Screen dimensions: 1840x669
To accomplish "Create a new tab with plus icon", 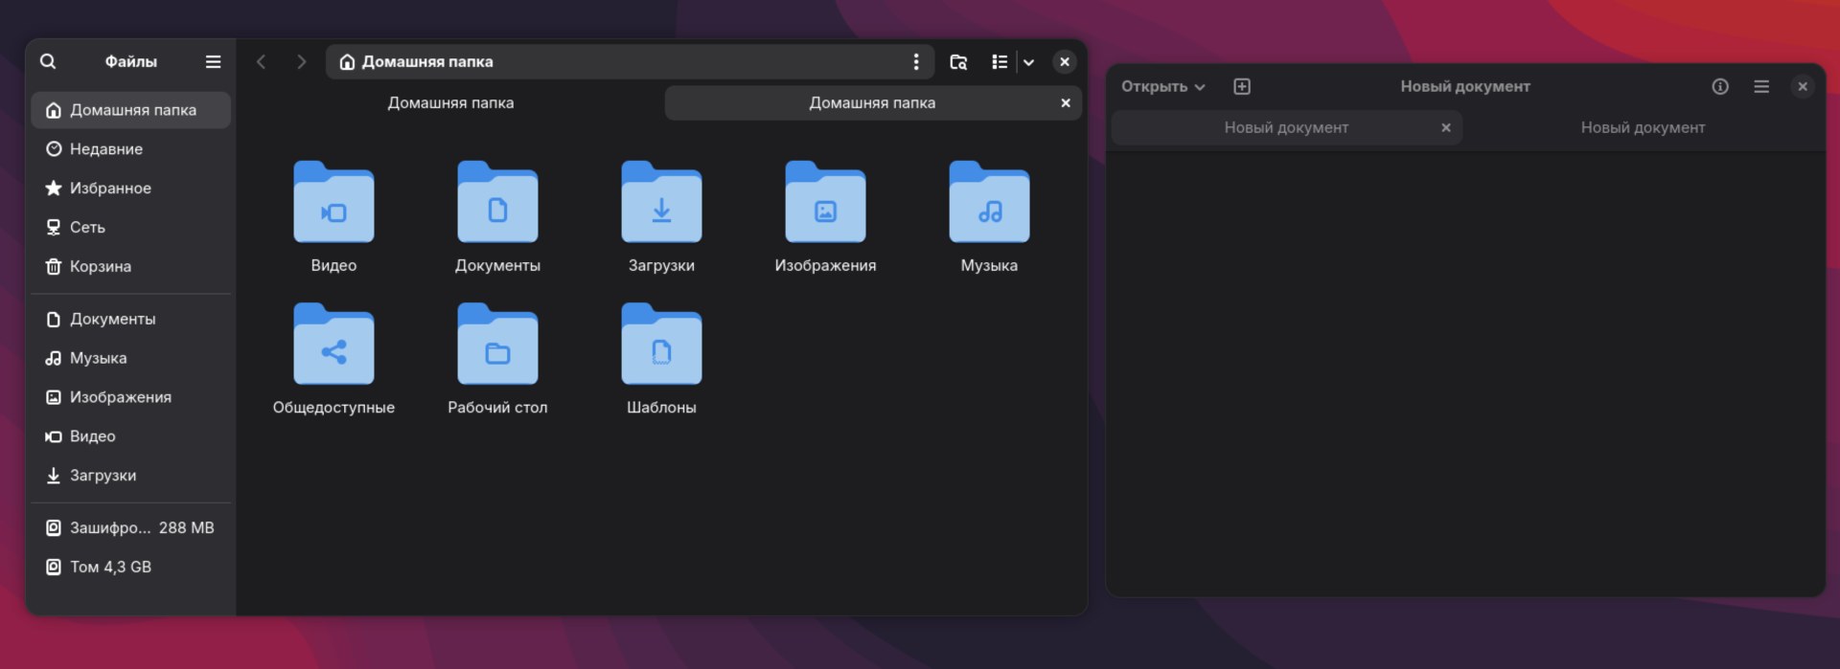I will pos(1242,86).
